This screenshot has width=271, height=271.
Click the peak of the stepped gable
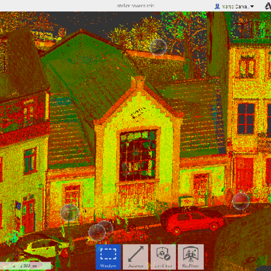click(138, 81)
